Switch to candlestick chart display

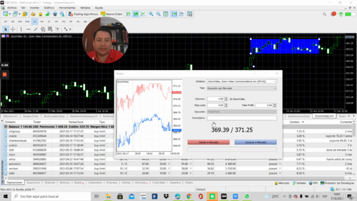(x=136, y=14)
